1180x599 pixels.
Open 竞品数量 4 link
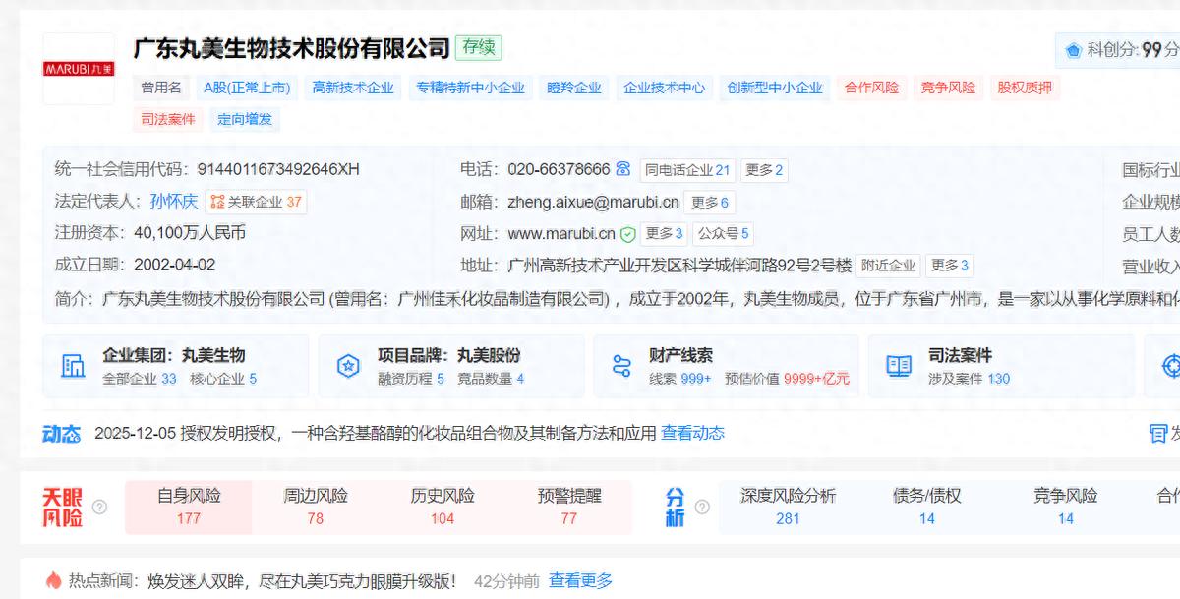click(491, 379)
